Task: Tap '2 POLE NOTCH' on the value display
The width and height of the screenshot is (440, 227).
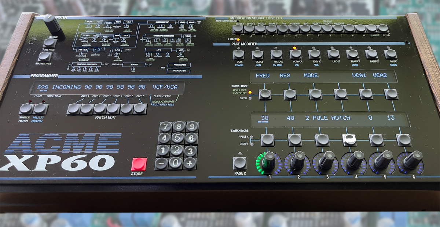Action: coord(328,118)
